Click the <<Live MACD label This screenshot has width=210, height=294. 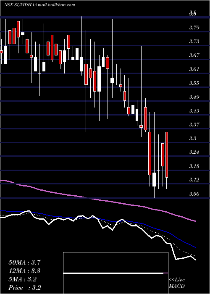tap(177, 283)
